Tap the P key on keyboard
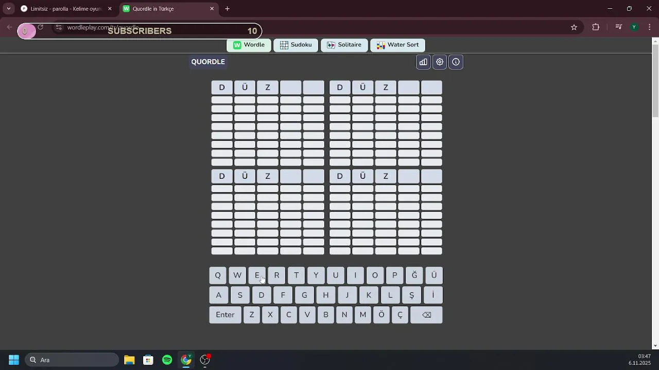This screenshot has width=659, height=370. click(394, 275)
